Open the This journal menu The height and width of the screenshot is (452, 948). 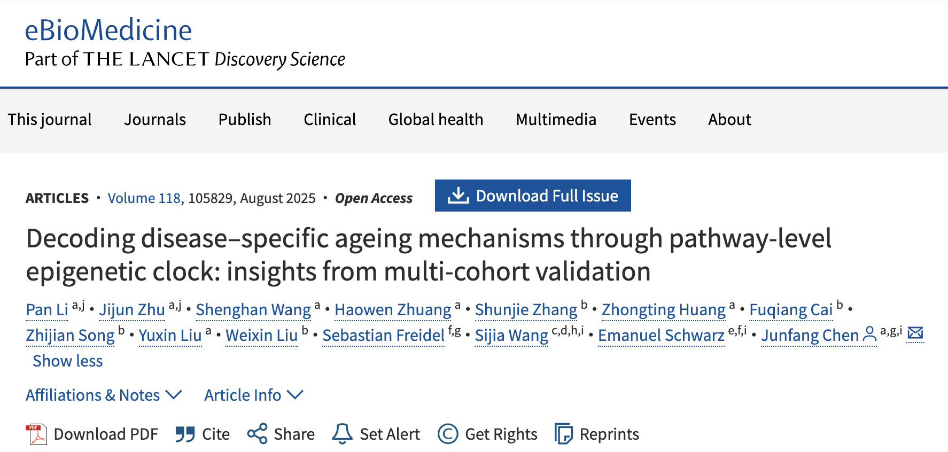point(50,119)
